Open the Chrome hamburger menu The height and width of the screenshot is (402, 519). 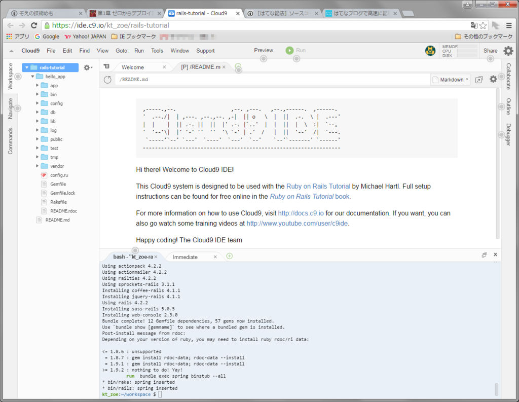[x=509, y=25]
